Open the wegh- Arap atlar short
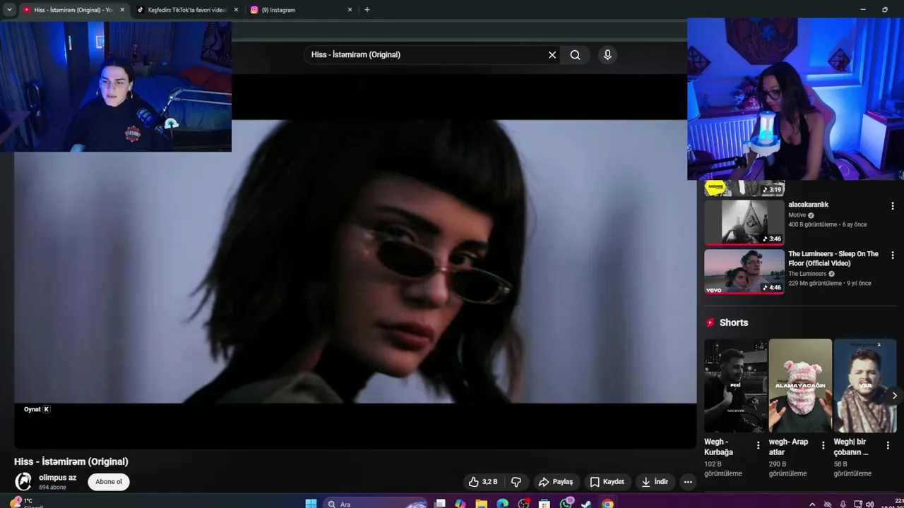The image size is (904, 508). coord(800,385)
